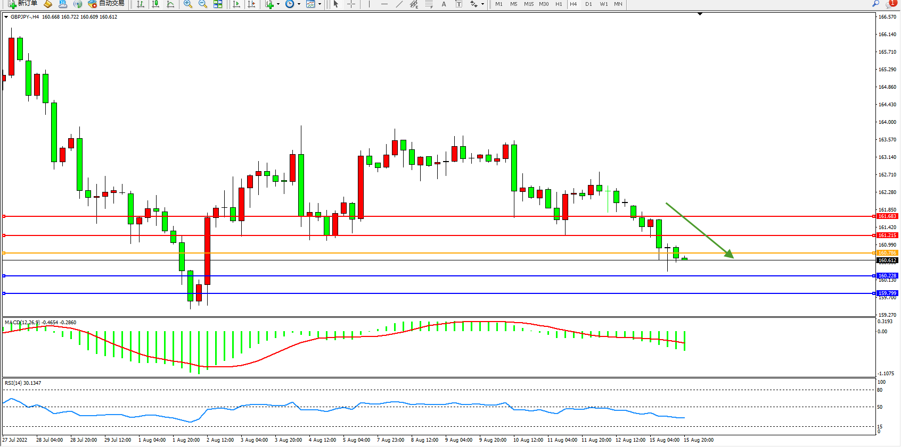Zoom out on the chart
Viewport: 901px width, 447px height.
pos(202,4)
